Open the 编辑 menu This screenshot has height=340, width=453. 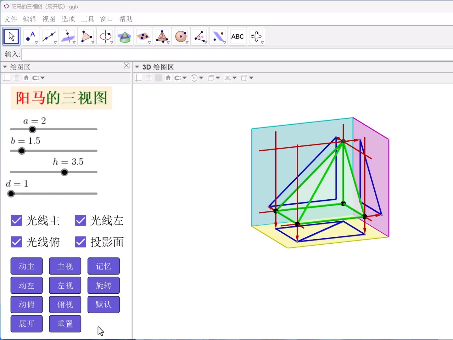tap(30, 19)
